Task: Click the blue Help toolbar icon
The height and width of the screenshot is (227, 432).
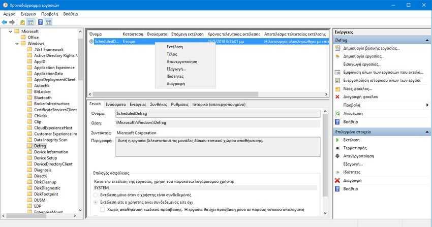Action: click(x=40, y=22)
